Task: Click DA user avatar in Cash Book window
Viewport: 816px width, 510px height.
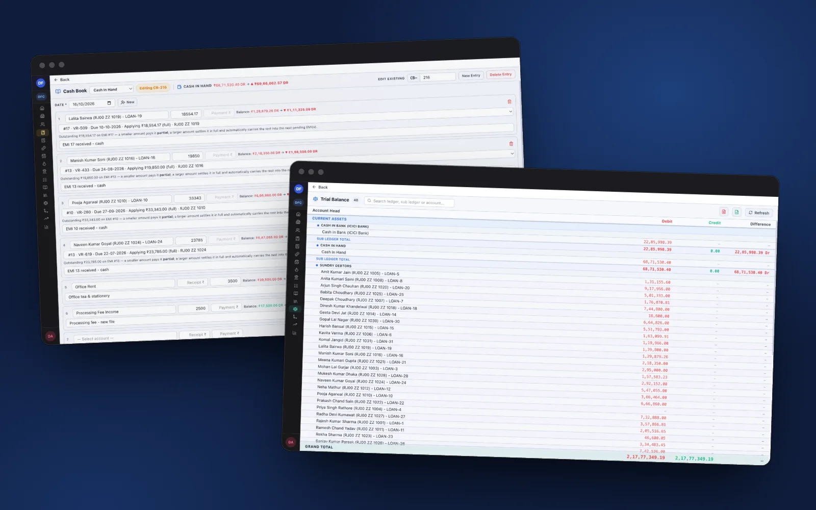Action: pos(50,336)
